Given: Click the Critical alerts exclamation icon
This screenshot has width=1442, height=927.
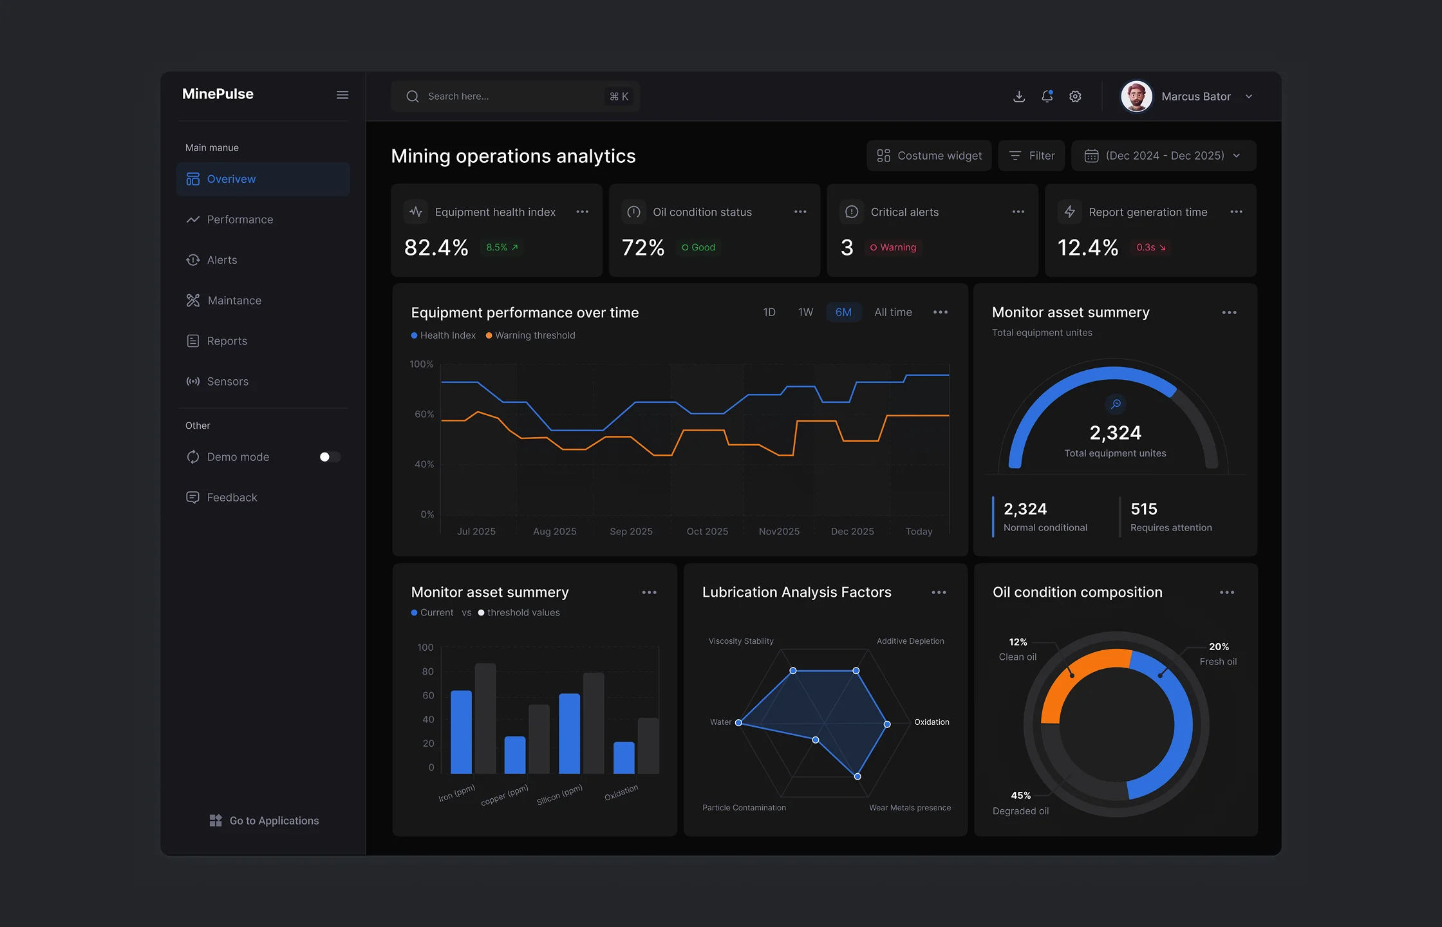Looking at the screenshot, I should [852, 212].
